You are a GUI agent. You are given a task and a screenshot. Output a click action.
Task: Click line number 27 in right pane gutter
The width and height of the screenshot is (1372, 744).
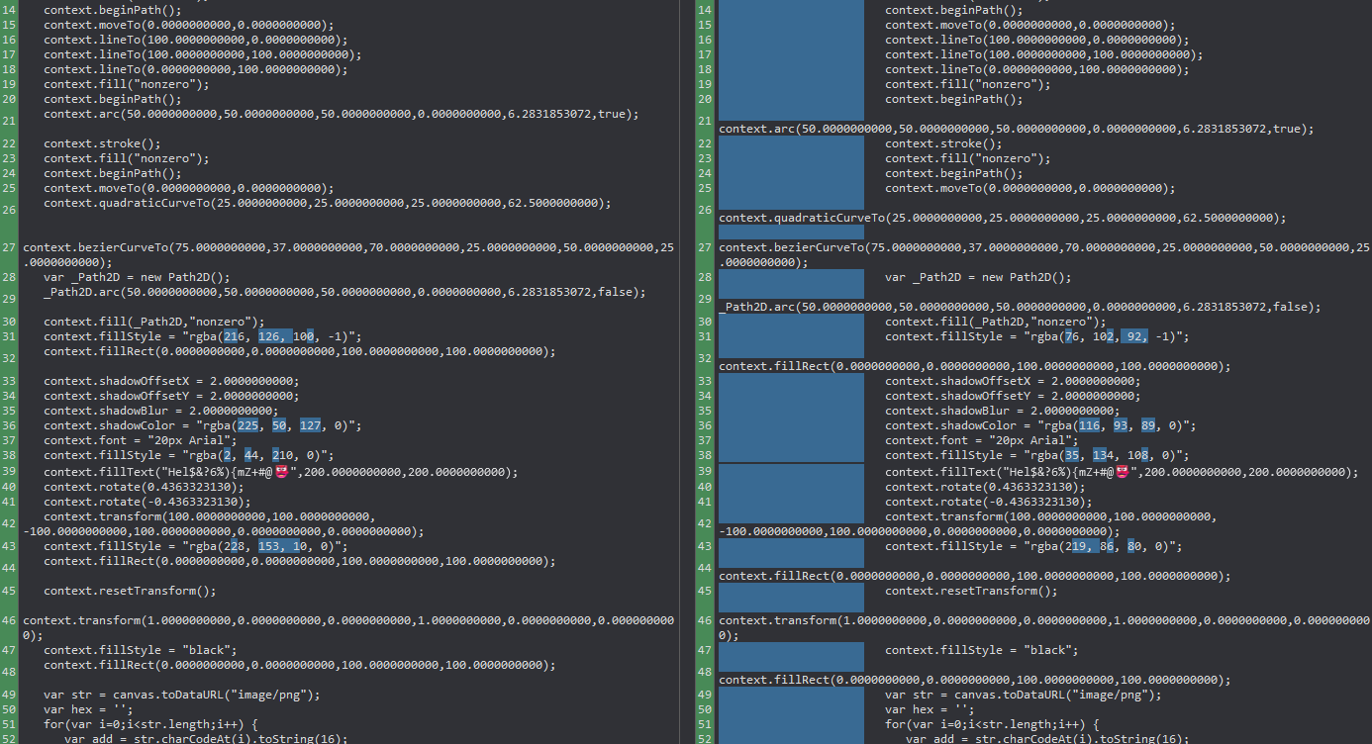point(705,247)
